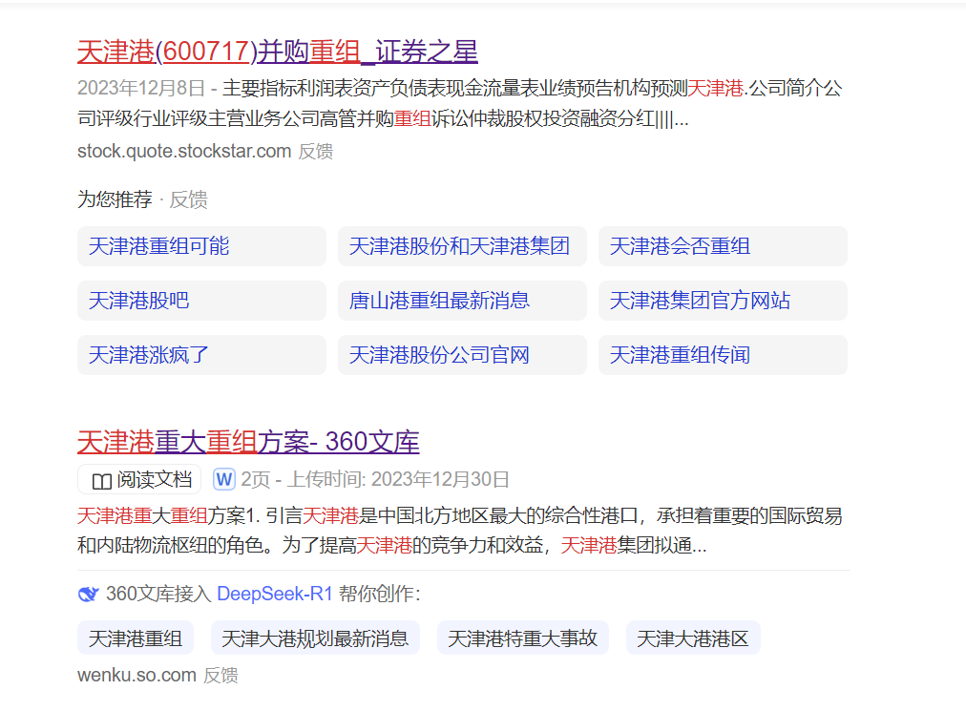Click the 360文库接入 text
966x711 pixels.
coord(158,594)
